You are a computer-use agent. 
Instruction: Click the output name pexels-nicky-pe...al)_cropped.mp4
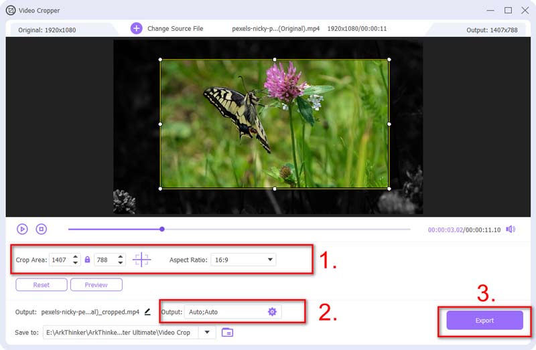[x=90, y=312]
